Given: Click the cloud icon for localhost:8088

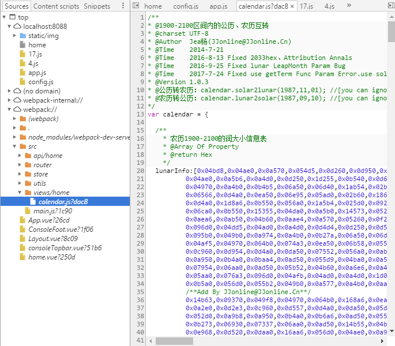Looking at the screenshot, I should click(16, 27).
